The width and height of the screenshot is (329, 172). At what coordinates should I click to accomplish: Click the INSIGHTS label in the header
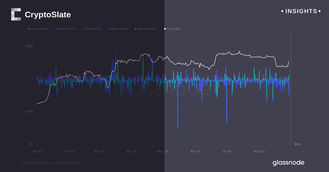[301, 11]
